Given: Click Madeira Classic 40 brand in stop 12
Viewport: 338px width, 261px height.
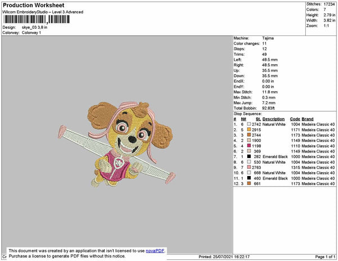Looking at the screenshot, I should pyautogui.click(x=318, y=183).
